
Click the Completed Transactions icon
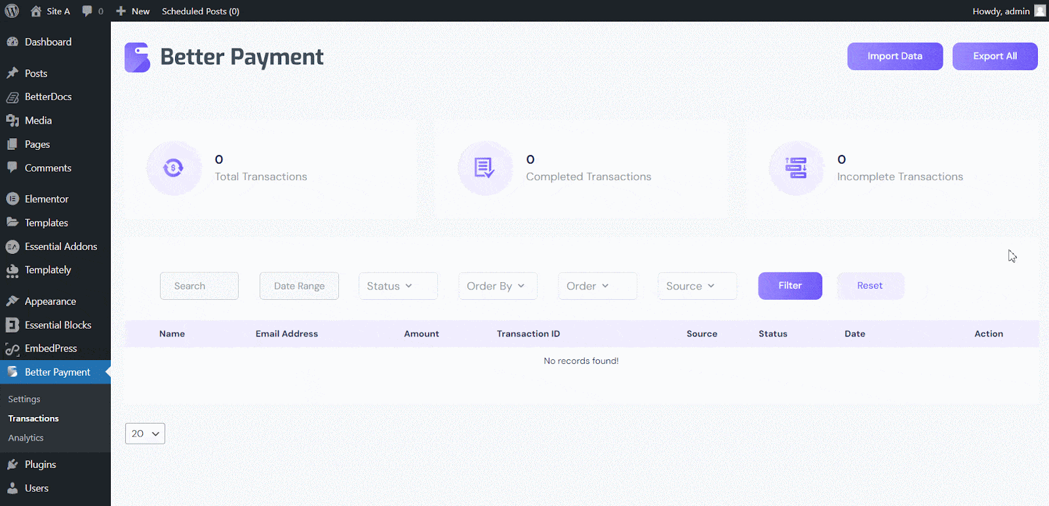485,168
